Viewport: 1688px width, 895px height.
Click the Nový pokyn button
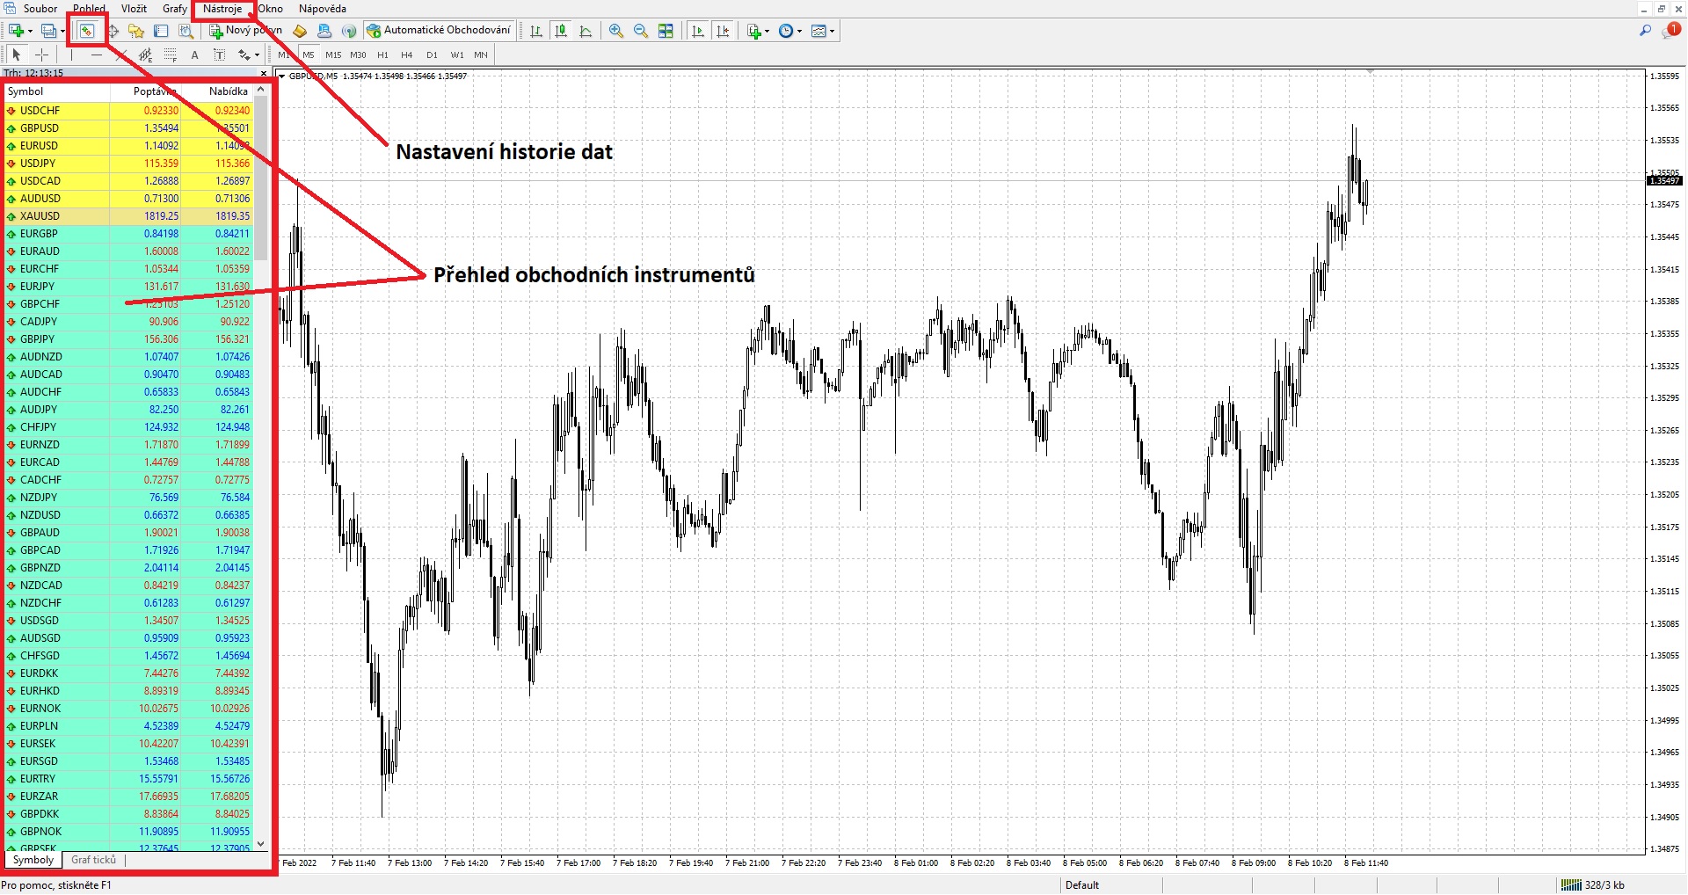coord(245,31)
